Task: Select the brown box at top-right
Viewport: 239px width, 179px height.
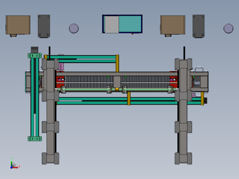Action: click(173, 25)
